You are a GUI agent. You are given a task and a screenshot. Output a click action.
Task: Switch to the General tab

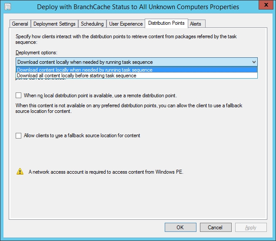coord(20,24)
